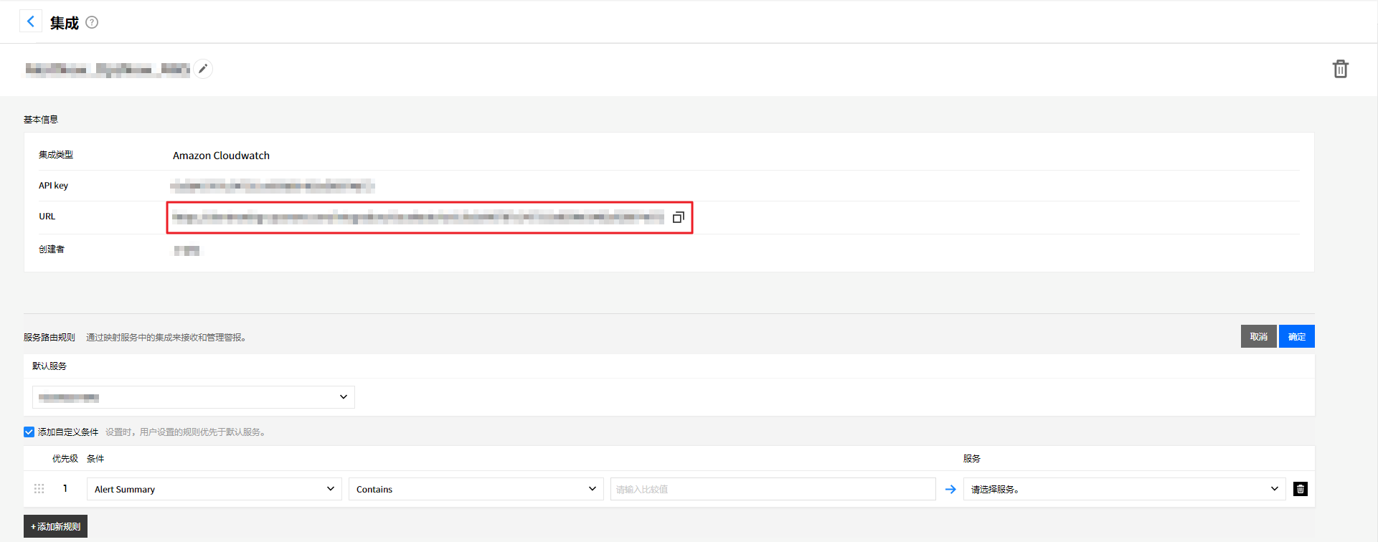Click the blue arrow icon in rule row
Image resolution: width=1378 pixels, height=542 pixels.
pyautogui.click(x=950, y=489)
